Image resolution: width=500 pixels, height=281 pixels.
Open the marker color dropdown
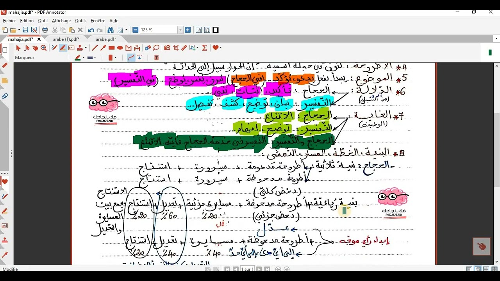pyautogui.click(x=83, y=58)
